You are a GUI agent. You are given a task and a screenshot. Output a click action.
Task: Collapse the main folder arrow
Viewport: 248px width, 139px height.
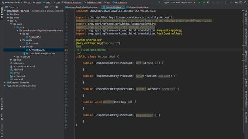pyautogui.click(x=11, y=24)
